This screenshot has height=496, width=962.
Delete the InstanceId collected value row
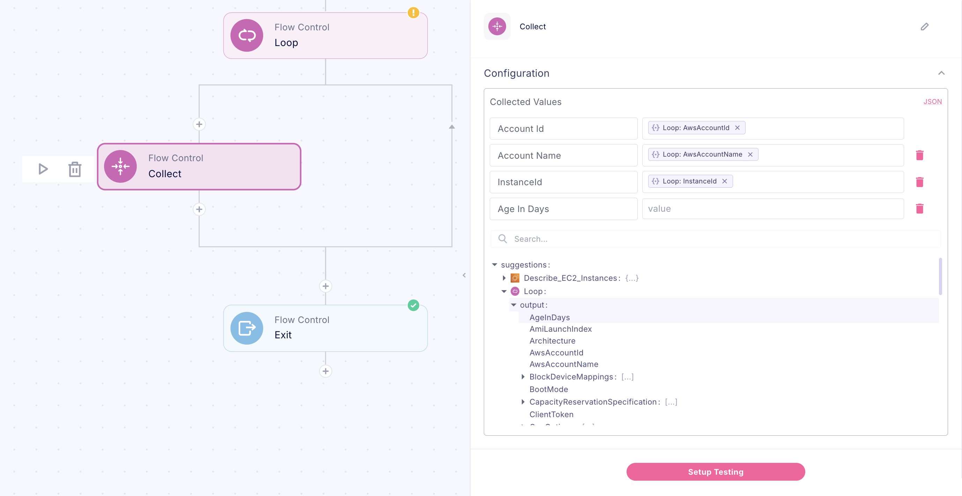[x=919, y=182]
